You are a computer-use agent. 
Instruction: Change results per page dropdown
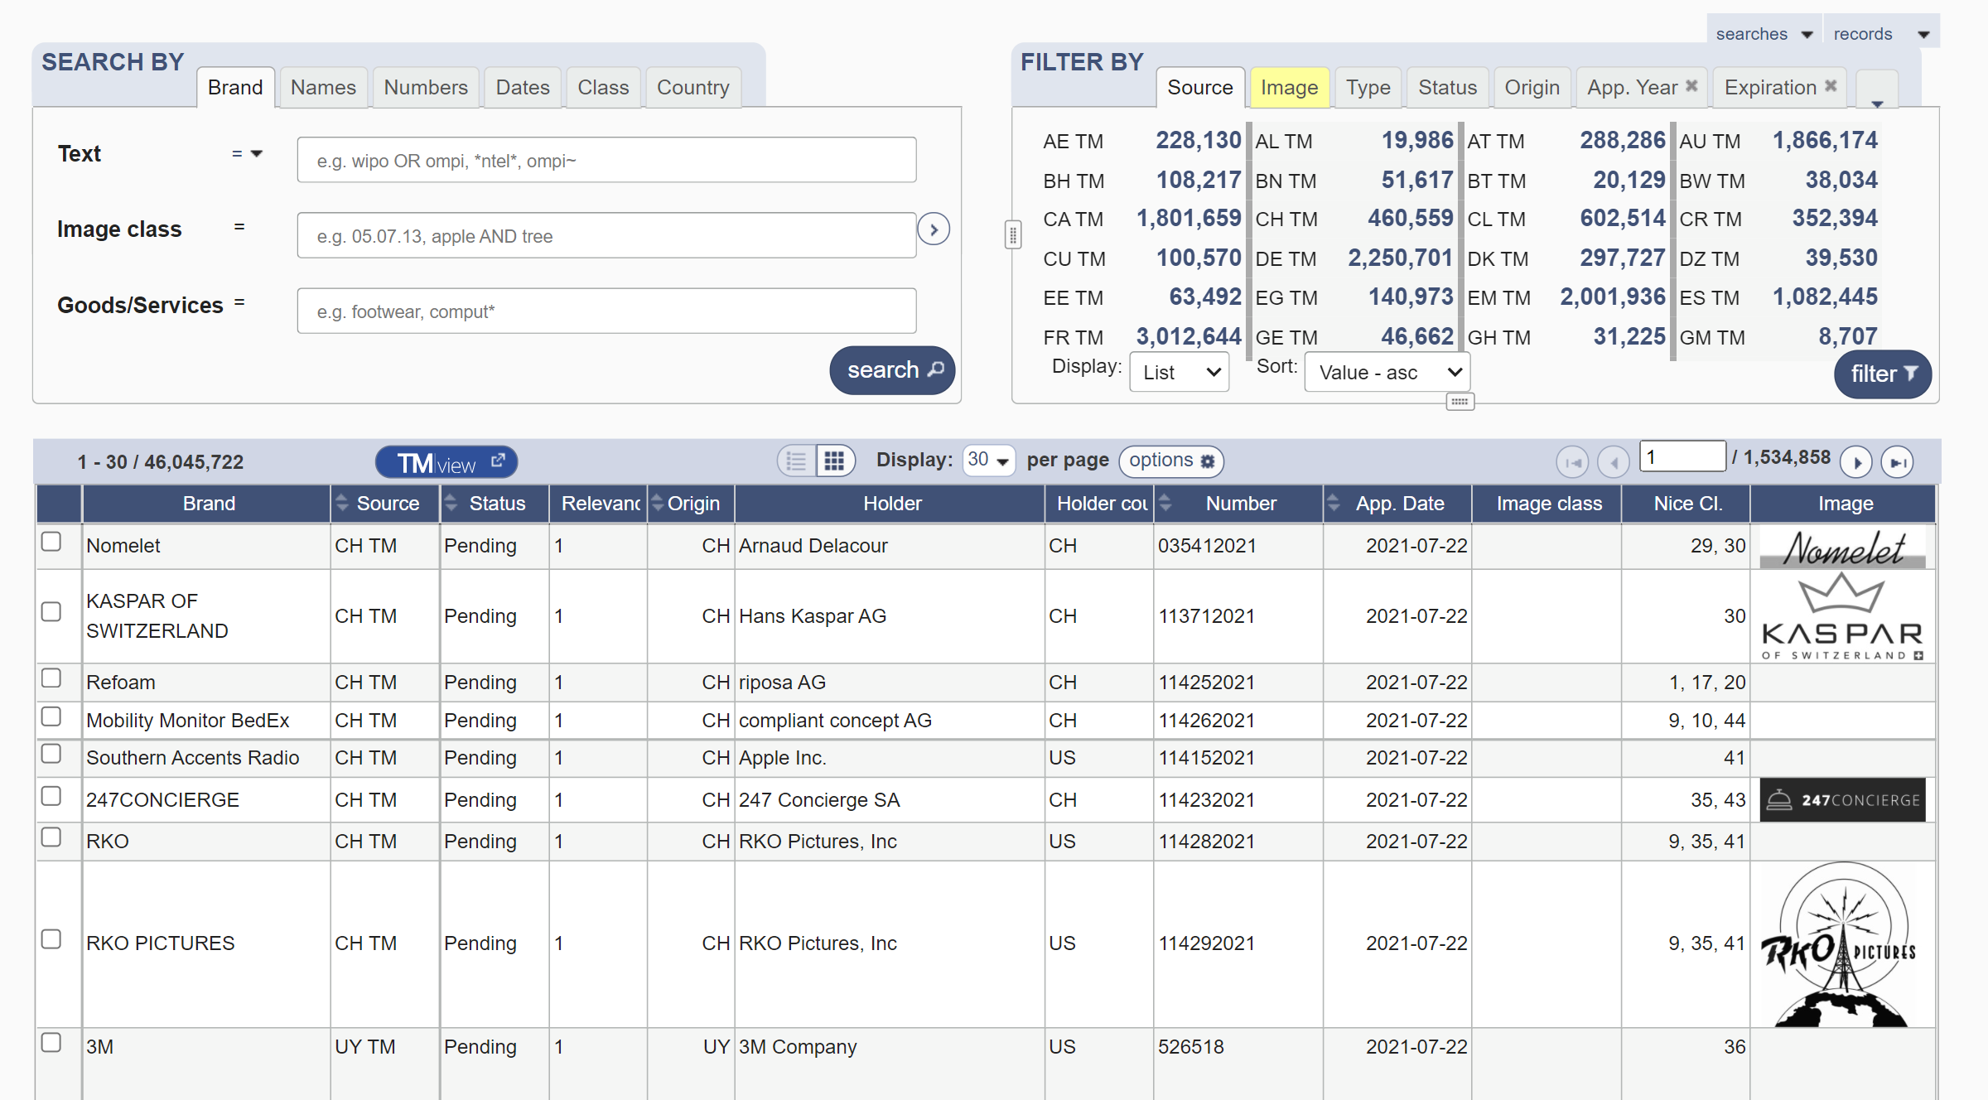coord(989,460)
